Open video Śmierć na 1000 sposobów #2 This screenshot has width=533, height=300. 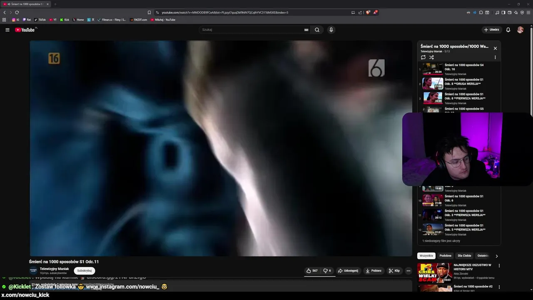point(473,287)
